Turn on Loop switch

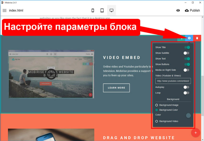(x=186, y=93)
